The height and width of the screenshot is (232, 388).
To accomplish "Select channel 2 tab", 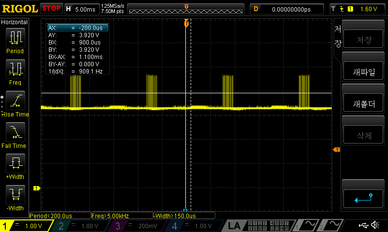I will [x=81, y=226].
